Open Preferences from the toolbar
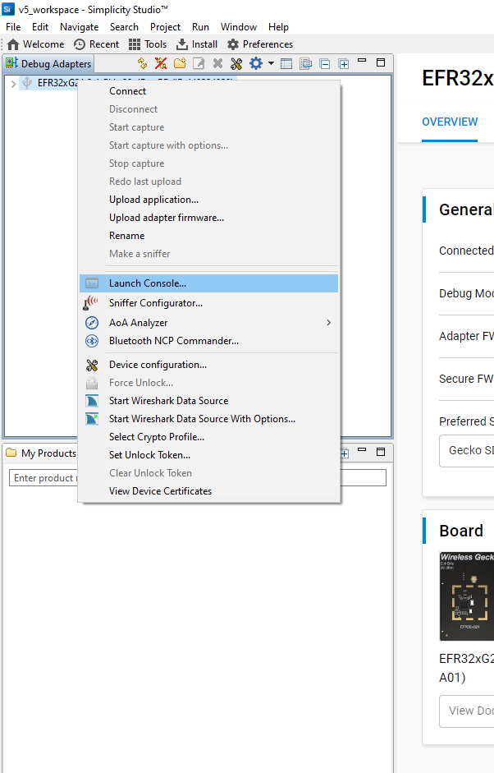 tap(259, 44)
